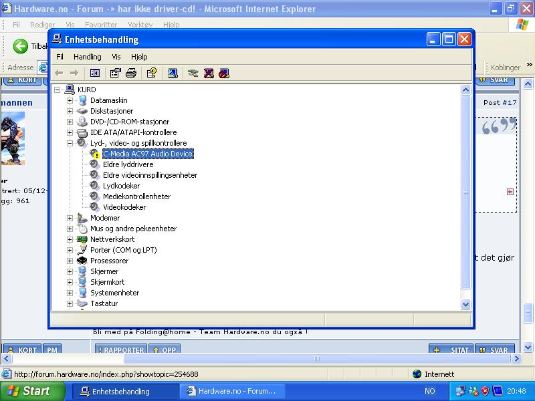Click the Forward arrow in Enhetsbehandling toolbar
The height and width of the screenshot is (401, 535).
[74, 73]
